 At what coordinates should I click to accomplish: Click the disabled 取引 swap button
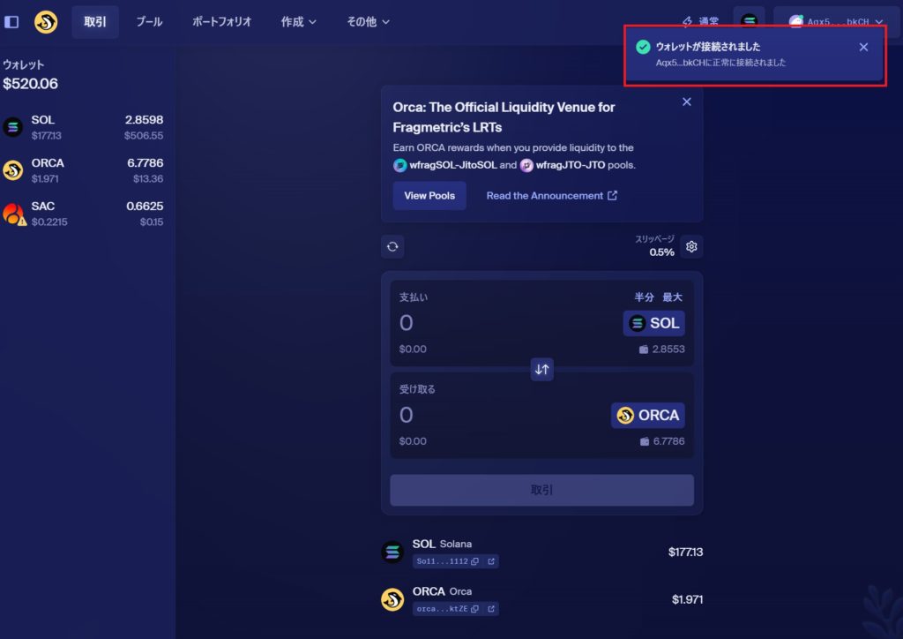[542, 491]
